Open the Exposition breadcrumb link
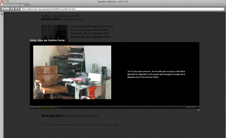Screen dimensions: 226x138 [46, 16]
